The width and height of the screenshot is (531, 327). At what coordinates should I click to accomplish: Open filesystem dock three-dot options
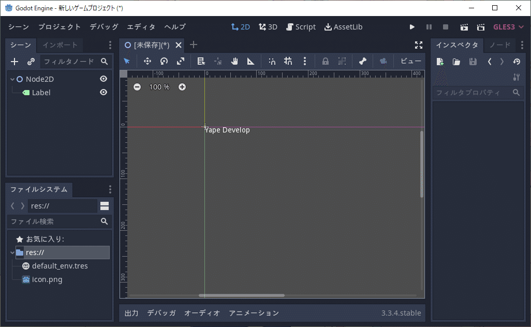[x=110, y=189]
